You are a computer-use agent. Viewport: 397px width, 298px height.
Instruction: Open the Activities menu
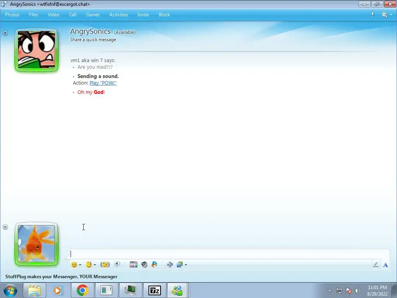coord(119,15)
